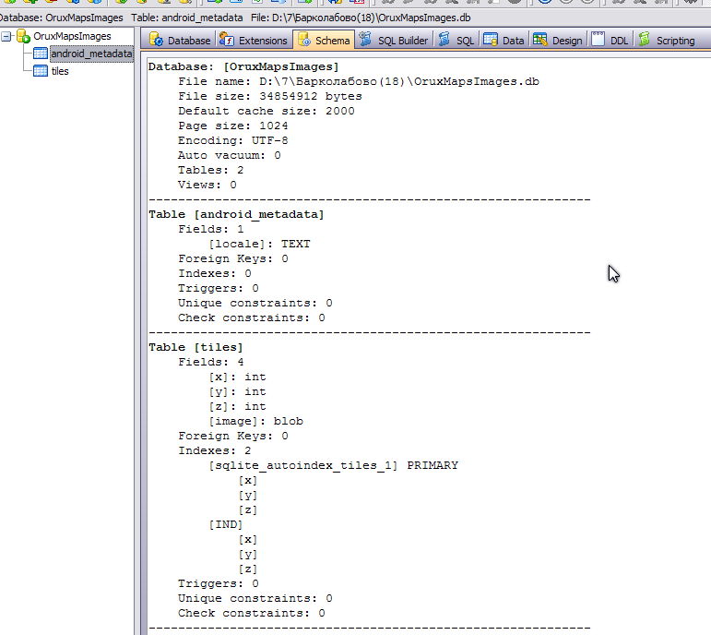The image size is (711, 635).
Task: Click the [sqlite_autoindex_tiles_1] PRIMARY index line
Action: [333, 465]
